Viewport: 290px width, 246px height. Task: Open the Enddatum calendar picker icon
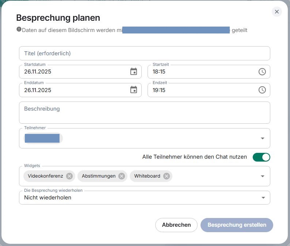[134, 90]
